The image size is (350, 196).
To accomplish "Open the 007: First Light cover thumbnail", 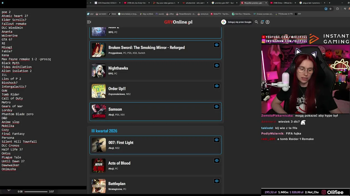I will pos(99,145).
